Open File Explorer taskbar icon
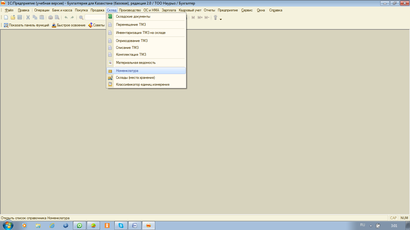 click(38, 226)
